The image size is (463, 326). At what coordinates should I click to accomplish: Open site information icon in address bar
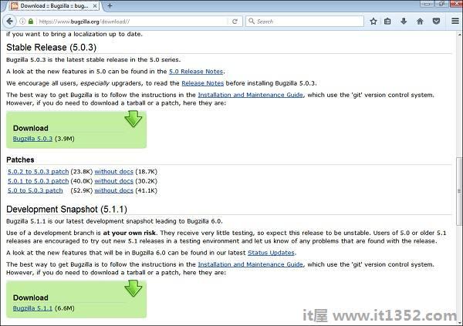[22, 22]
